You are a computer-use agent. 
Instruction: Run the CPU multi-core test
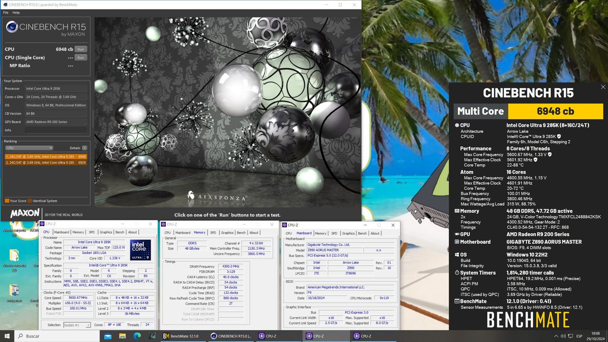tap(81, 49)
